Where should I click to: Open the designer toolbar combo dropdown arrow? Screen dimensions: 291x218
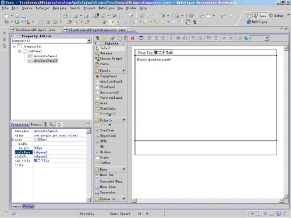tap(267, 38)
